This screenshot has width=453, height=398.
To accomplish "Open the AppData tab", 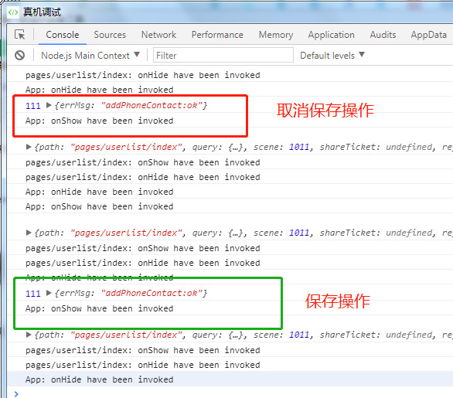I will [x=429, y=35].
